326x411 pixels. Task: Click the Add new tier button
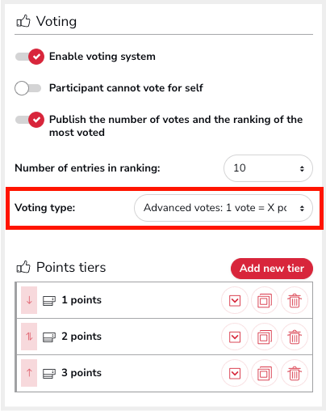click(272, 269)
